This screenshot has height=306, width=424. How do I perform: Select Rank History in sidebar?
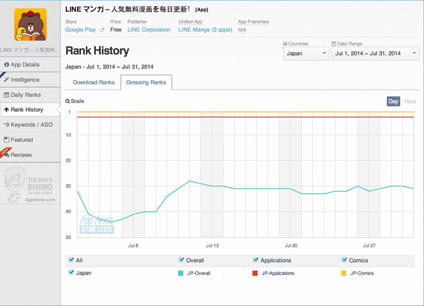(30, 110)
